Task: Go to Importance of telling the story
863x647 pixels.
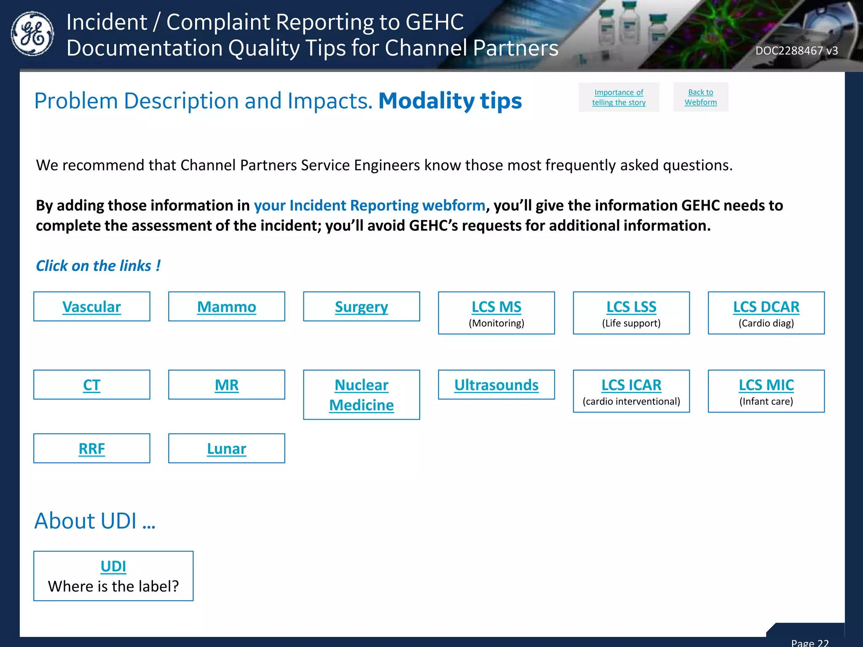Action: (x=618, y=97)
